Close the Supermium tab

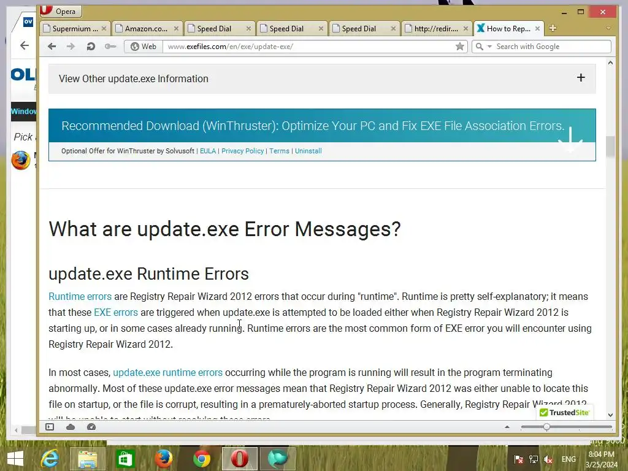click(104, 28)
